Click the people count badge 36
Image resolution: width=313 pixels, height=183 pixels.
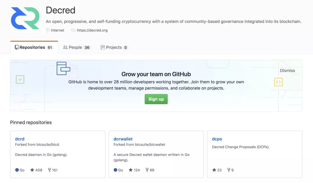(x=87, y=48)
